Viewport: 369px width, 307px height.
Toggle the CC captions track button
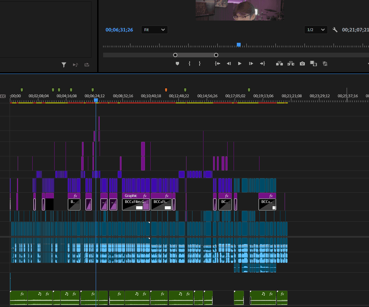coord(3,96)
